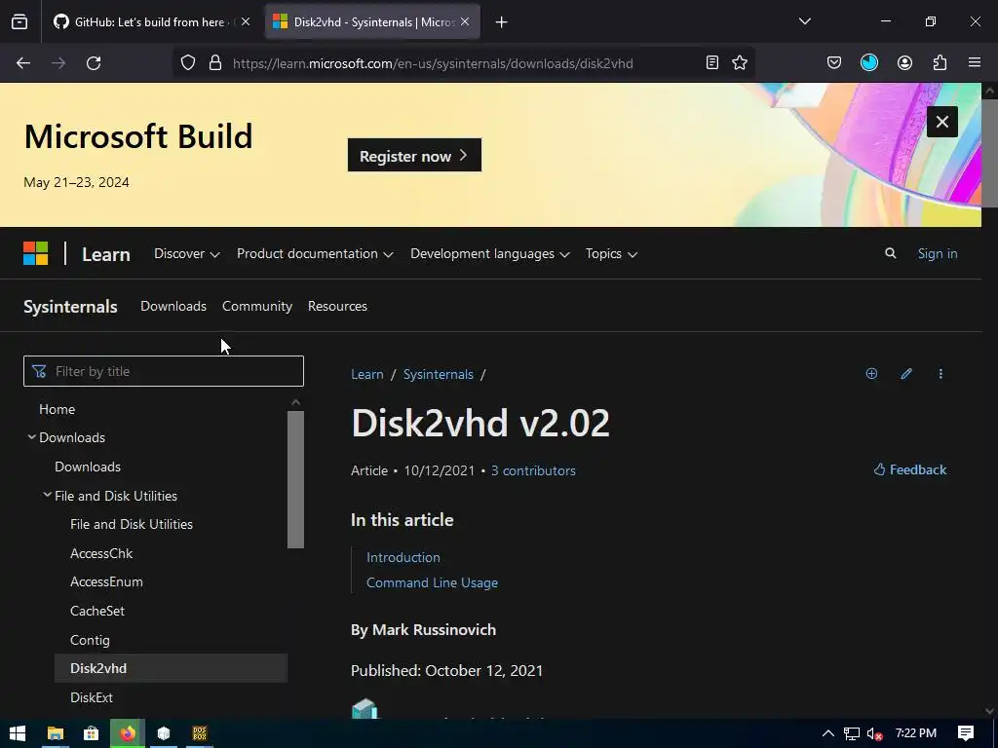Open the Windows Start menu
This screenshot has width=998, height=748.
coord(18,733)
